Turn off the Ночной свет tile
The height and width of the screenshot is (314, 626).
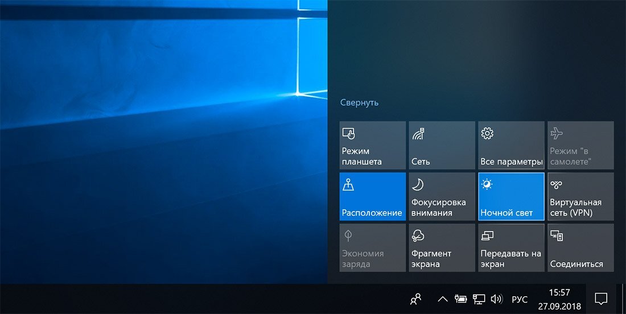click(512, 196)
